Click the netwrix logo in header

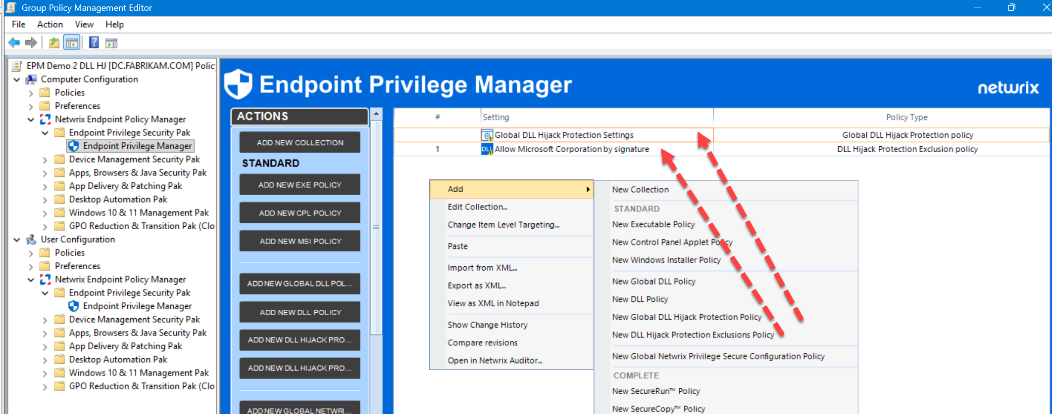1008,87
